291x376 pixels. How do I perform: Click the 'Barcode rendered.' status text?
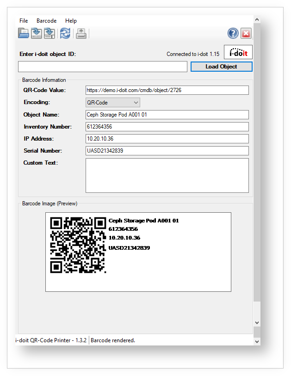[x=113, y=340]
